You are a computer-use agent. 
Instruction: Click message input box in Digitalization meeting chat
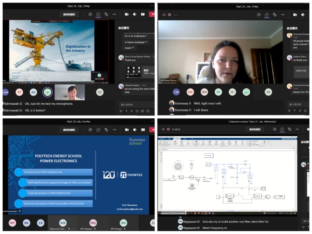(x=135, y=105)
